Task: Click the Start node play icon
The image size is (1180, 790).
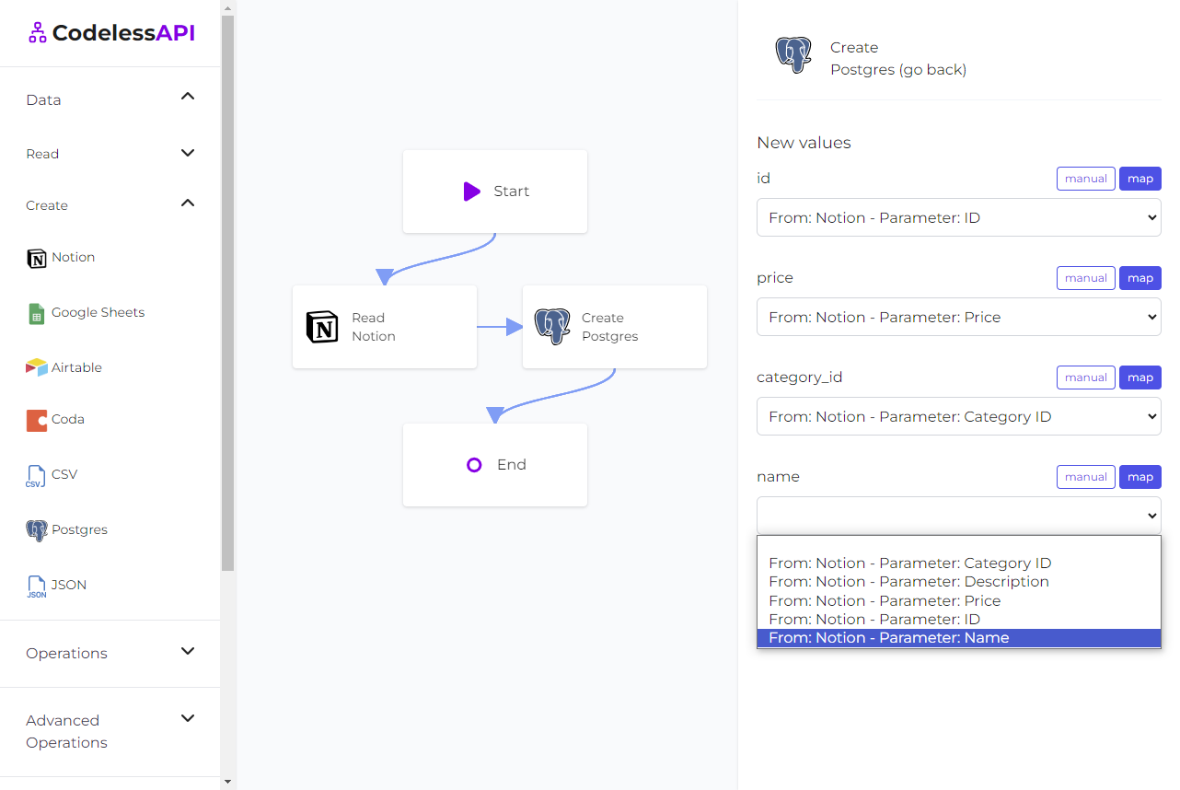Action: point(471,192)
